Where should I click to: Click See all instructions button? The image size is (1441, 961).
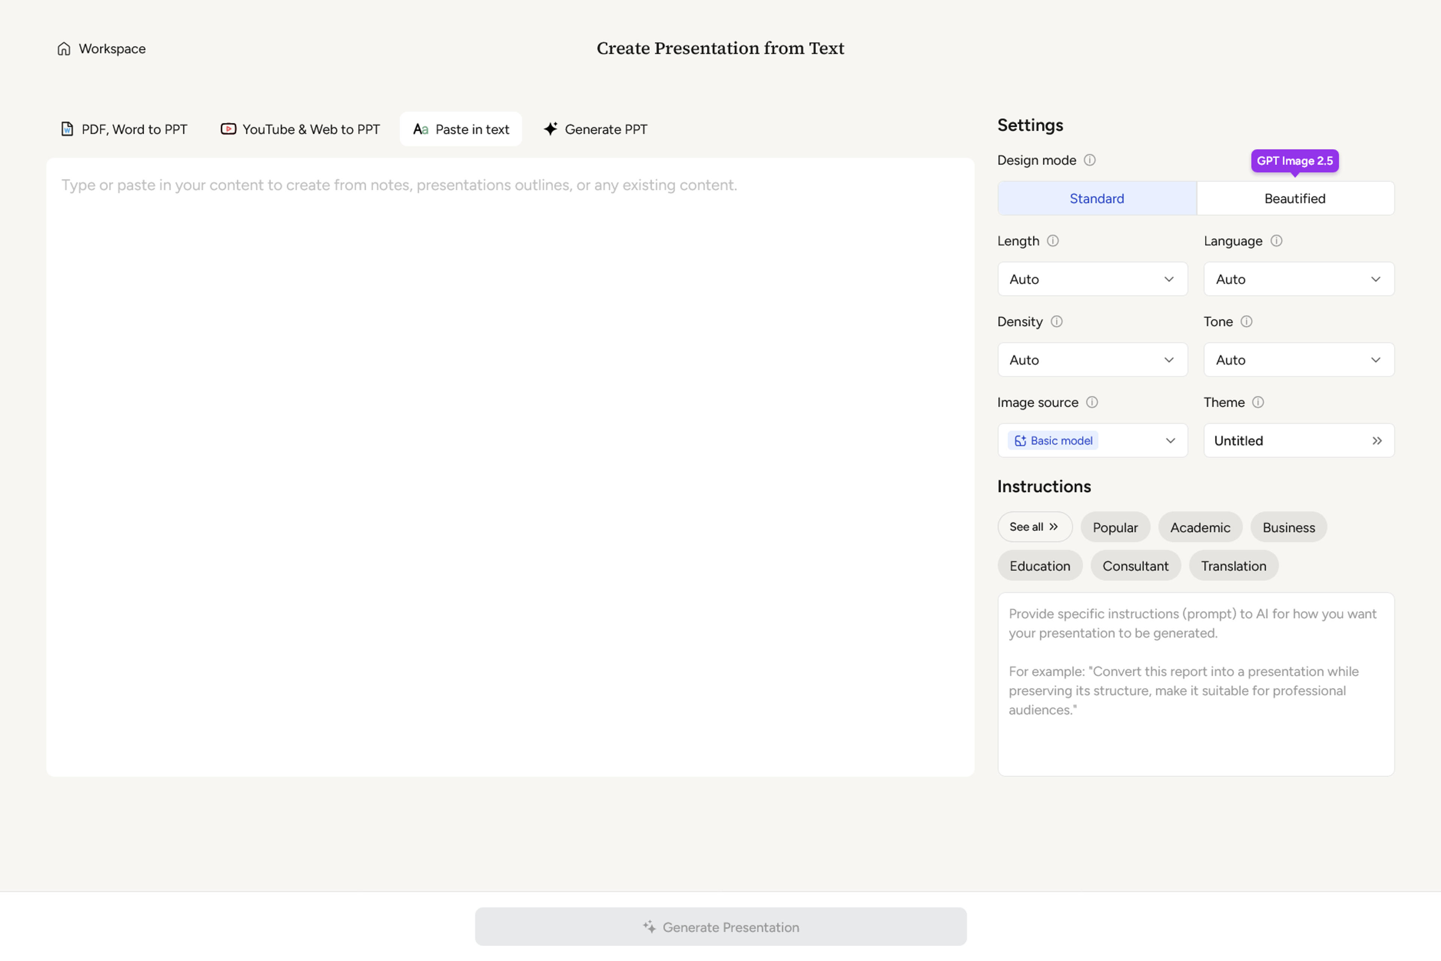(x=1035, y=527)
